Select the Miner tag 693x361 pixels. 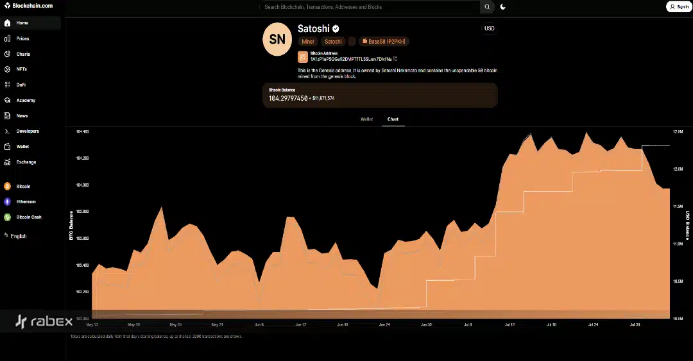pyautogui.click(x=308, y=42)
